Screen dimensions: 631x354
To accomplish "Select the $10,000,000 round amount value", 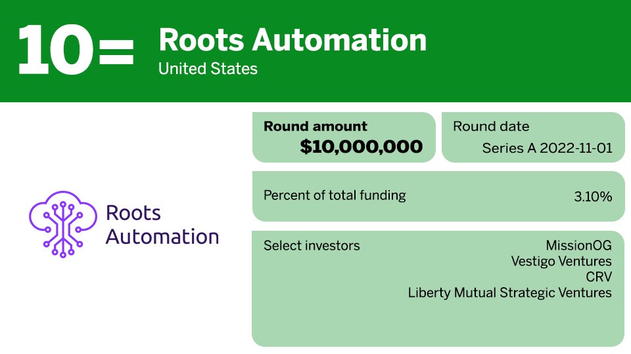I will click(361, 147).
